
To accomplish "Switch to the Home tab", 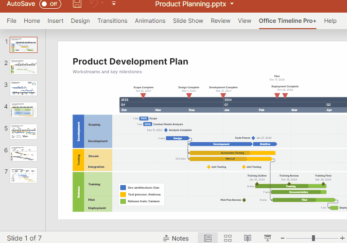I will point(32,21).
